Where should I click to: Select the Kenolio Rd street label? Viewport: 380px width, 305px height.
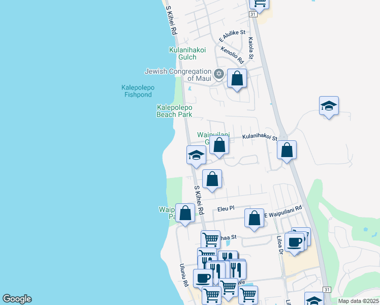click(x=232, y=55)
